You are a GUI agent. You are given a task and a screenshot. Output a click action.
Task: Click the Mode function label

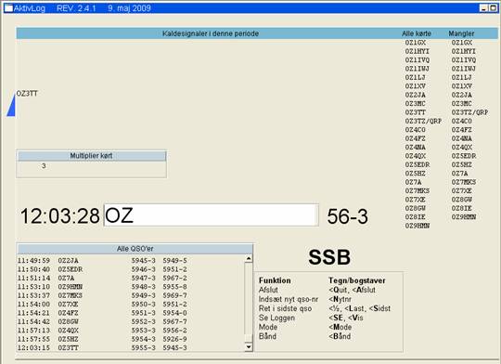click(x=268, y=327)
